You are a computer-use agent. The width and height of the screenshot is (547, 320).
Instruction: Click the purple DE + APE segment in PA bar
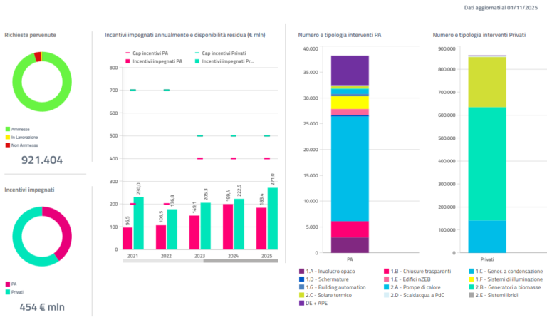point(350,70)
